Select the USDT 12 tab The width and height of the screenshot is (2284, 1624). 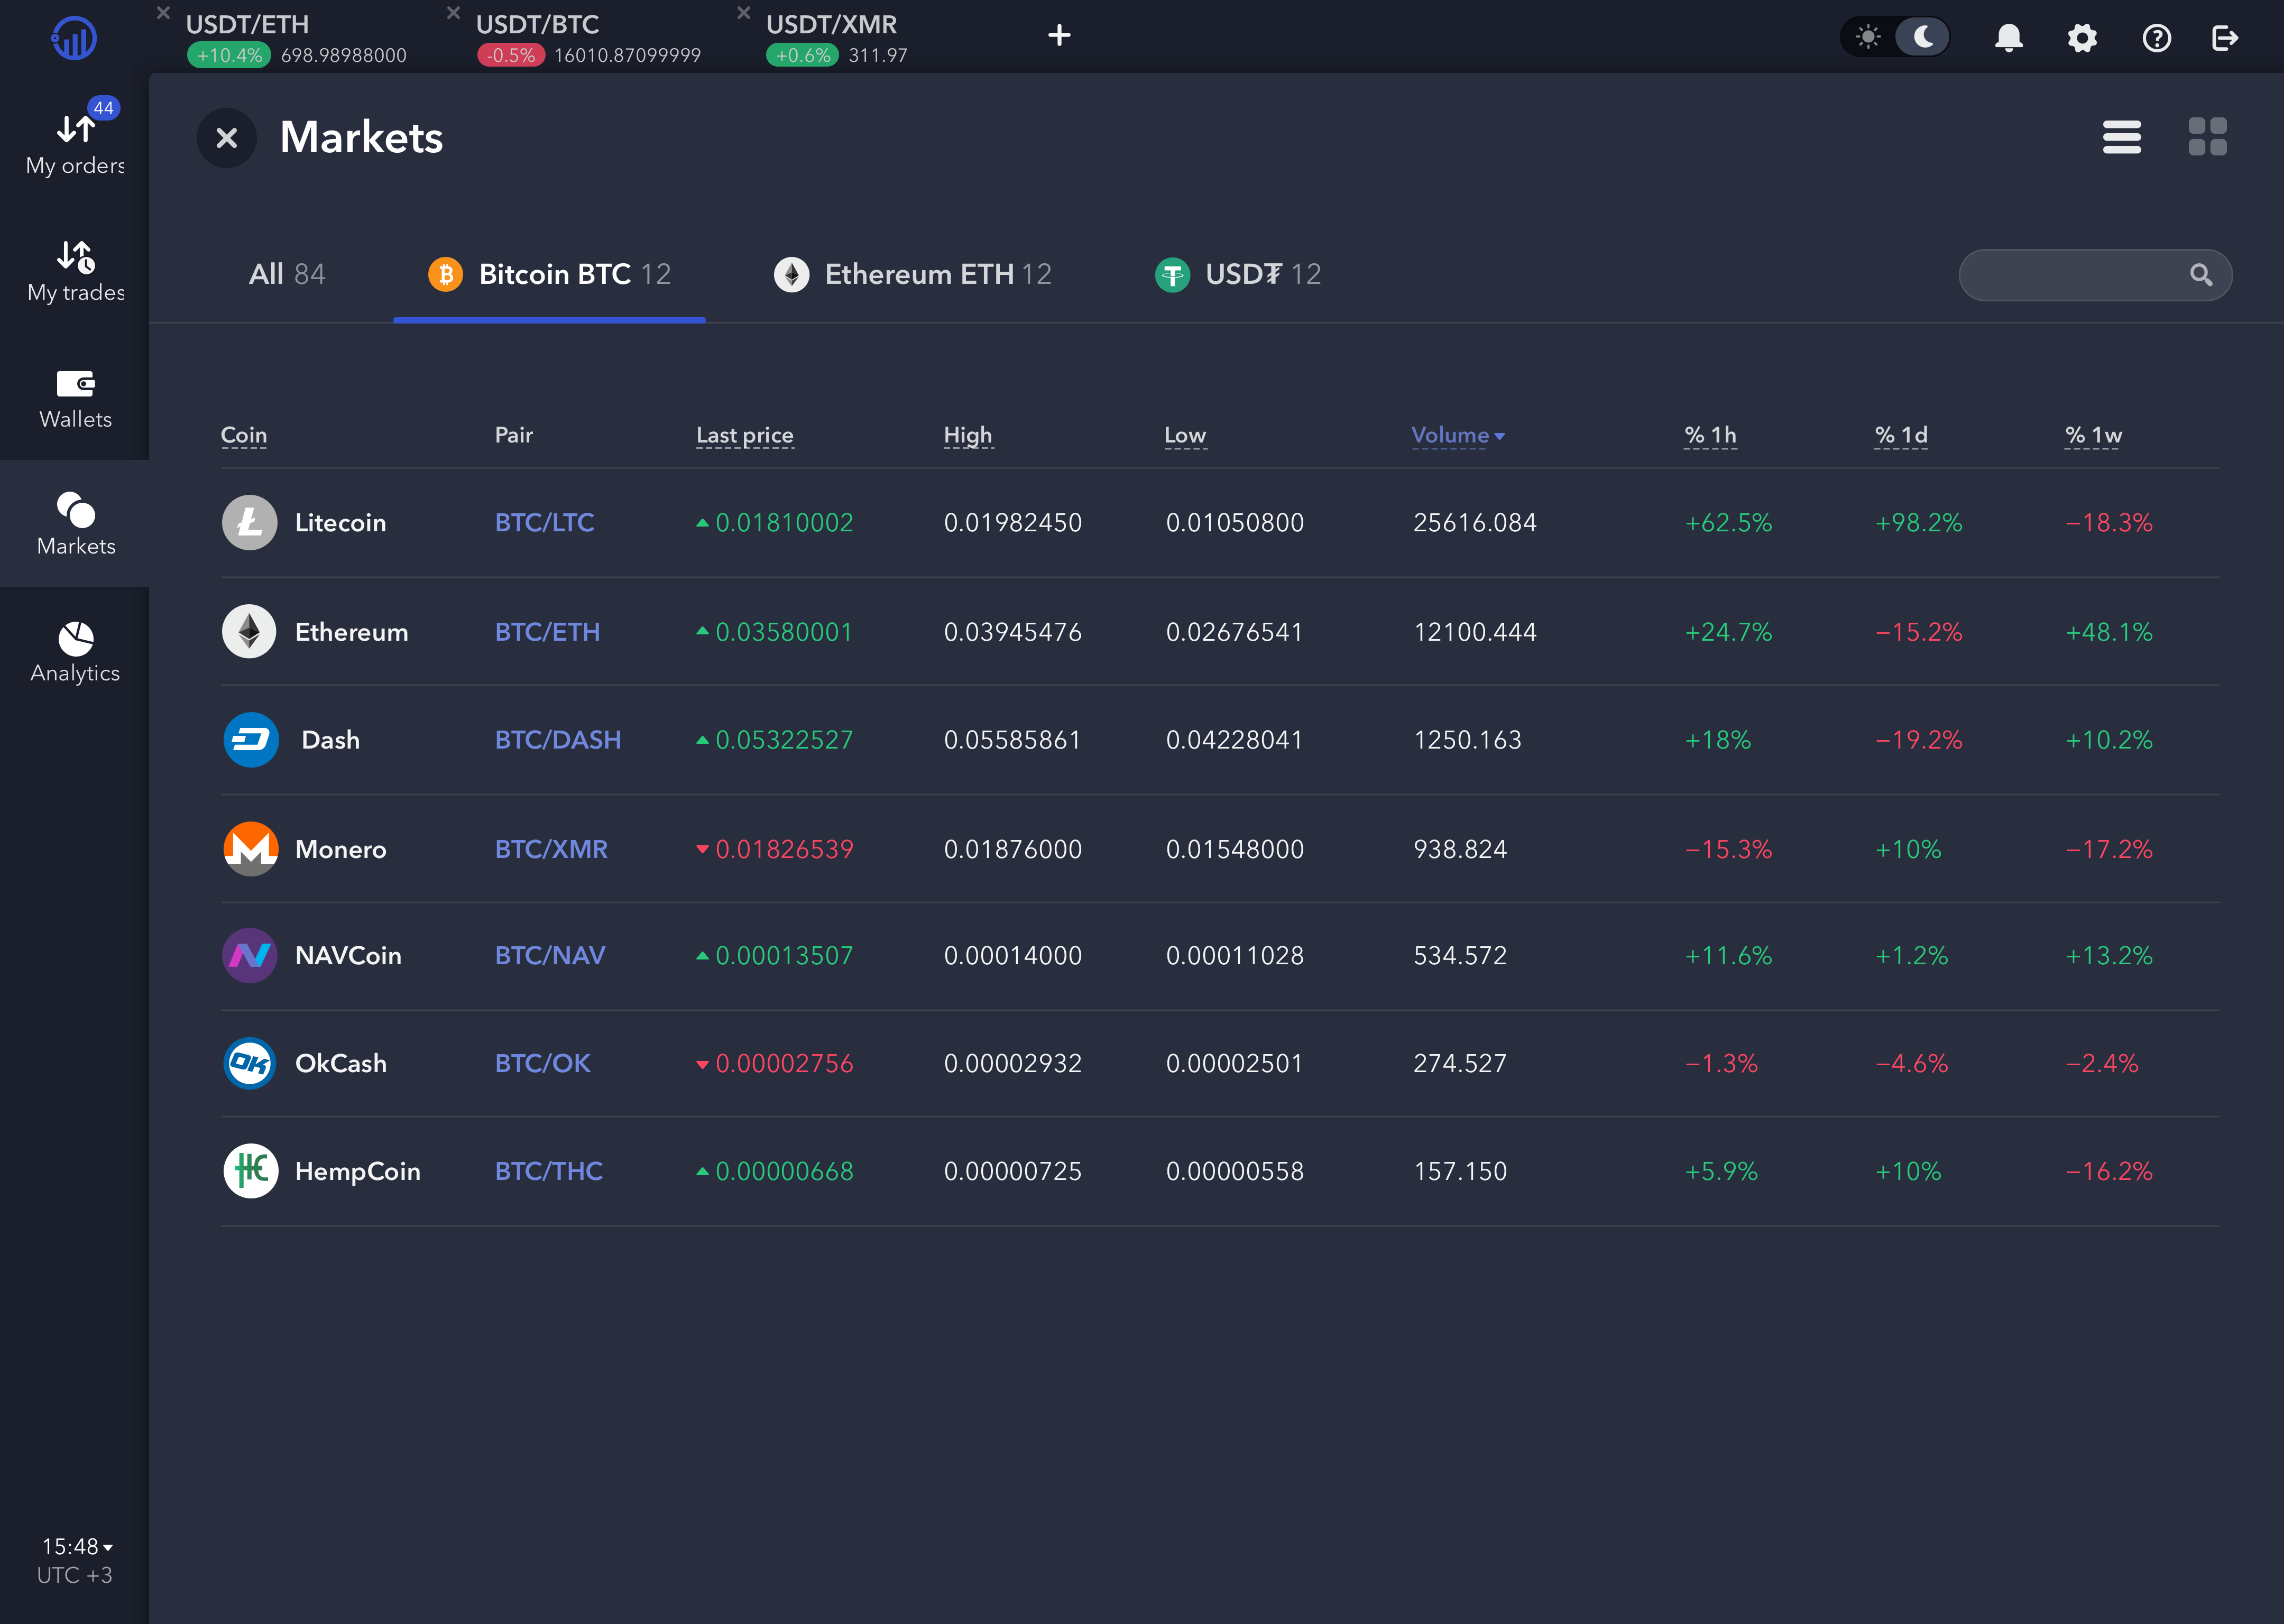click(x=1238, y=274)
